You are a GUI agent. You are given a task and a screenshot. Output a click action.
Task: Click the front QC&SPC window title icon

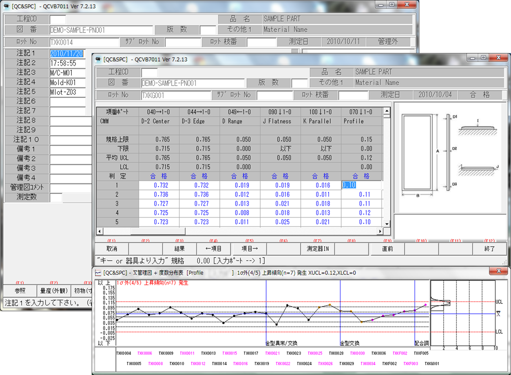(98, 59)
